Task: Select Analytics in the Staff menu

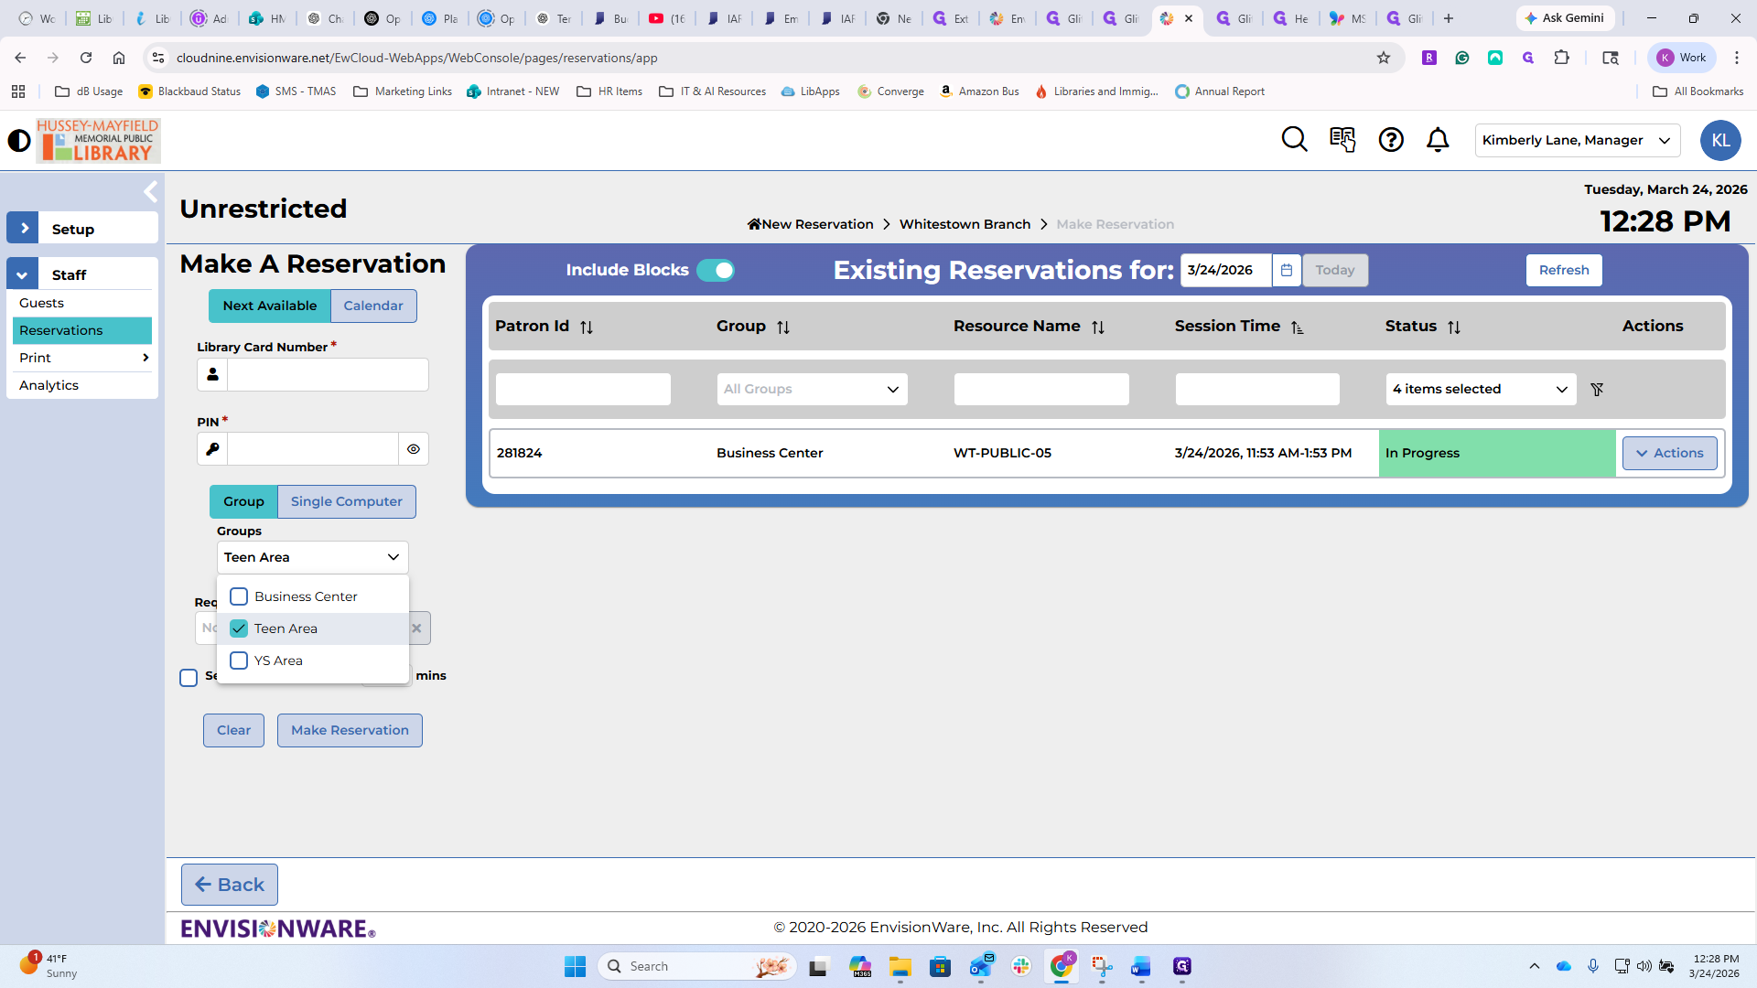Action: [49, 385]
